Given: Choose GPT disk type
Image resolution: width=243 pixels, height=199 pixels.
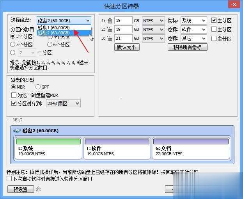Looking at the screenshot, I should 38,87.
